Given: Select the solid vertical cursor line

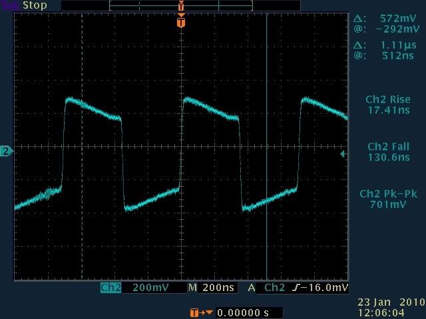Looking at the screenshot, I should 266,146.
